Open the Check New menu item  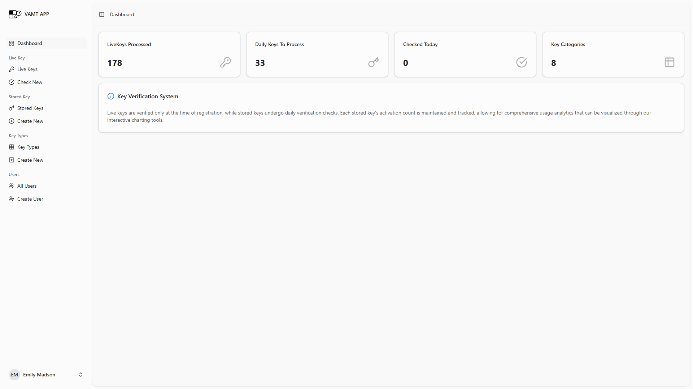[x=30, y=82]
